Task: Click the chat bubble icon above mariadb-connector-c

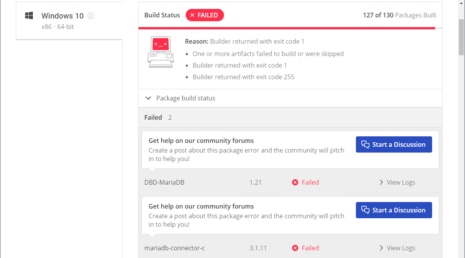Action: (x=365, y=210)
